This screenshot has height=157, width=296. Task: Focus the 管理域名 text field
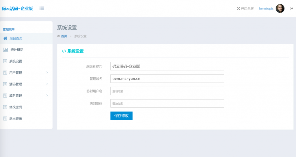[x=167, y=78]
